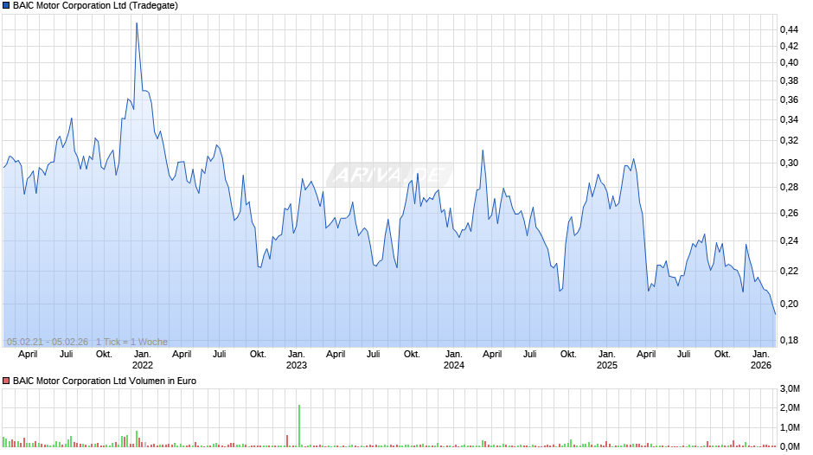This screenshot has width=813, height=455.
Task: Click the blue legend square for BAIC Motor Corporation
Action: point(6,6)
